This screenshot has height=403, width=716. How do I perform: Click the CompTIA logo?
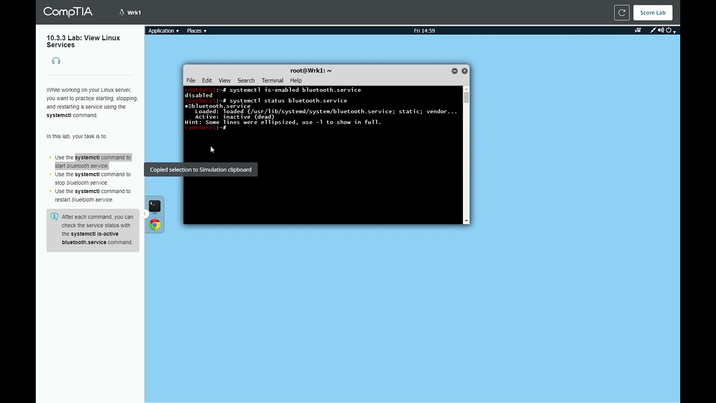[x=68, y=12]
